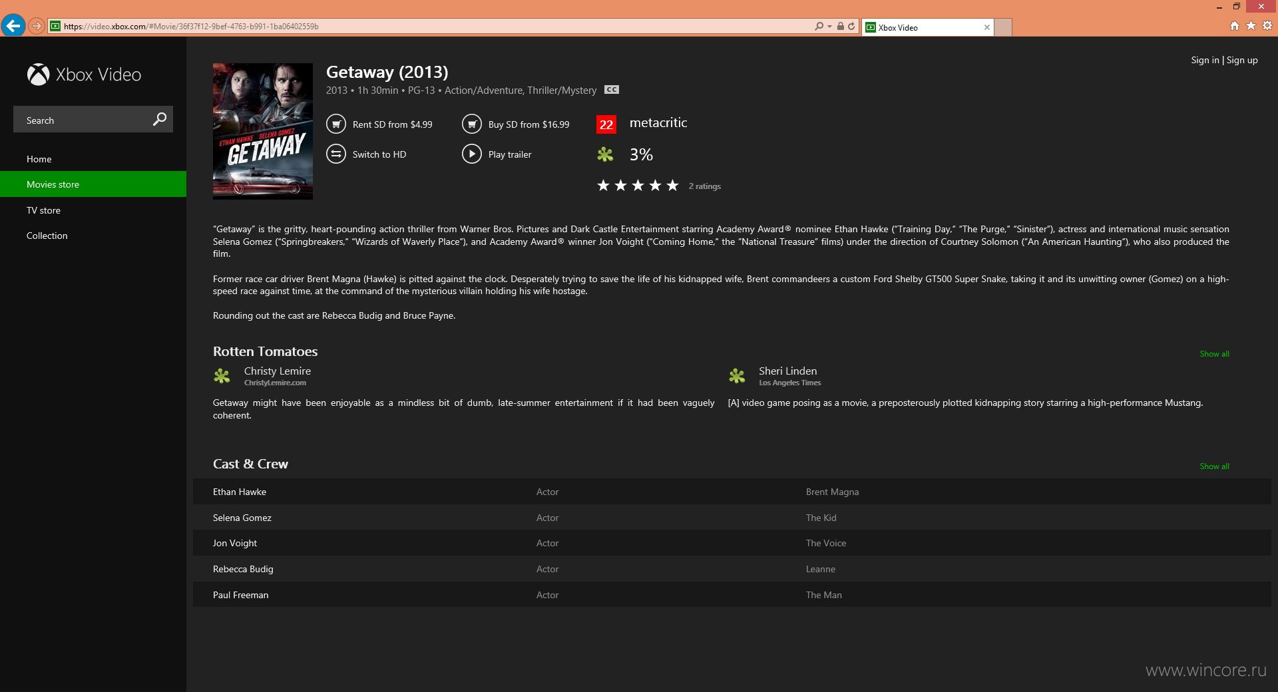
Task: Click the five-star rating row
Action: 638,186
